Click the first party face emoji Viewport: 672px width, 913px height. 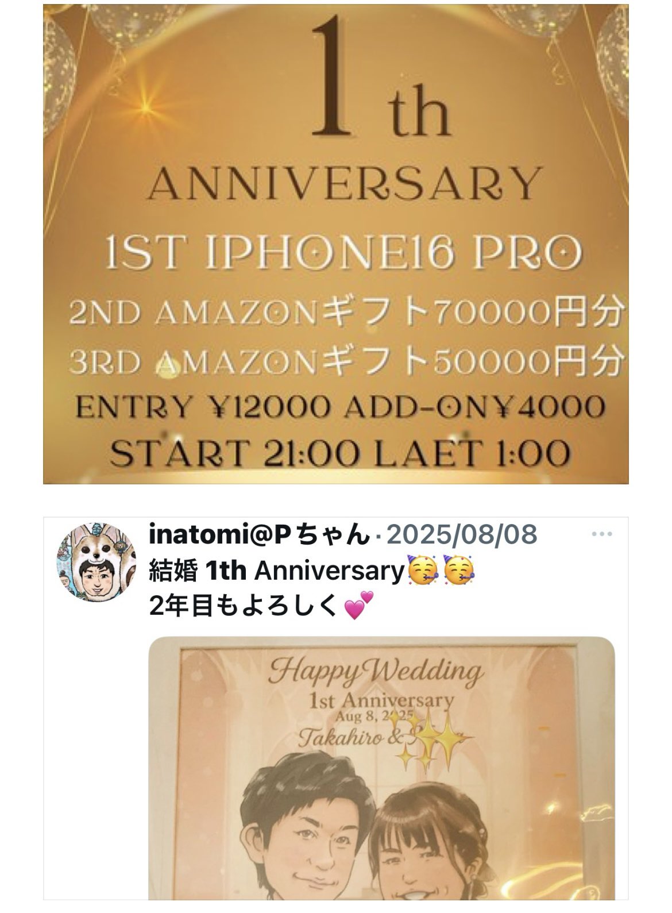pyautogui.click(x=422, y=571)
